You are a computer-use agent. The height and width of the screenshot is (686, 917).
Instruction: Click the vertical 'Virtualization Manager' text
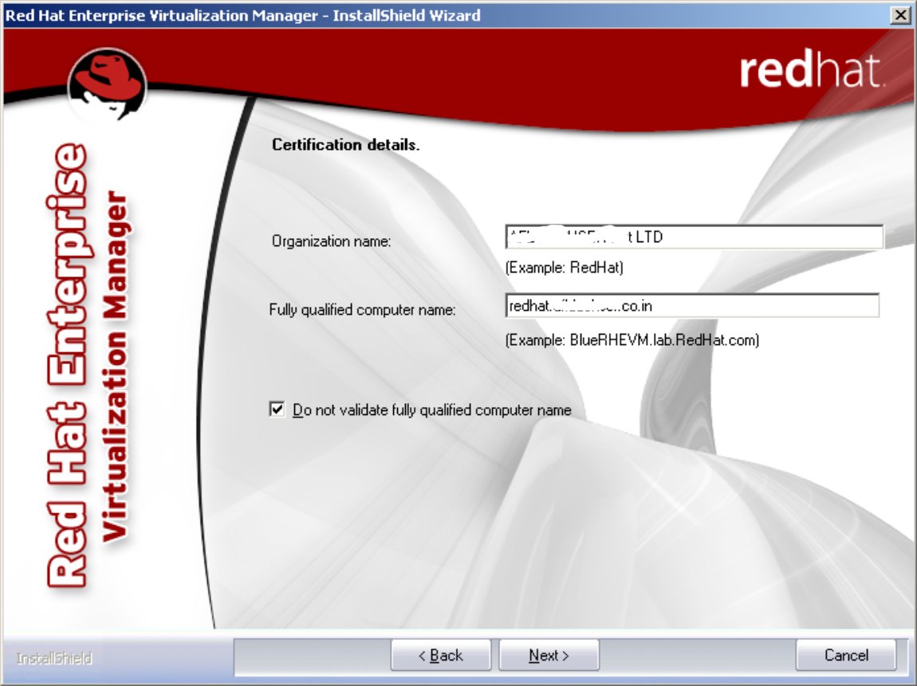click(x=115, y=367)
